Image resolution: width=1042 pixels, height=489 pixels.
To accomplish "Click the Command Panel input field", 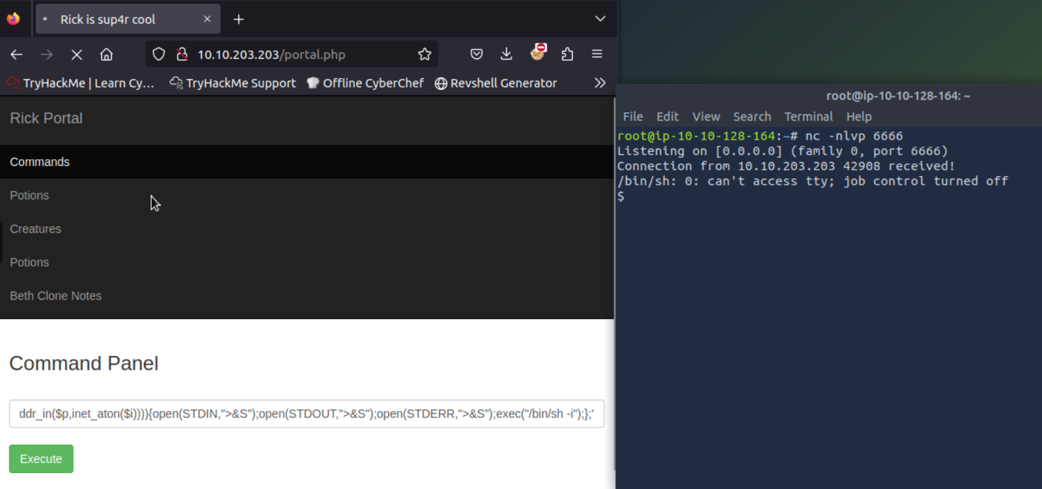I will tap(307, 413).
